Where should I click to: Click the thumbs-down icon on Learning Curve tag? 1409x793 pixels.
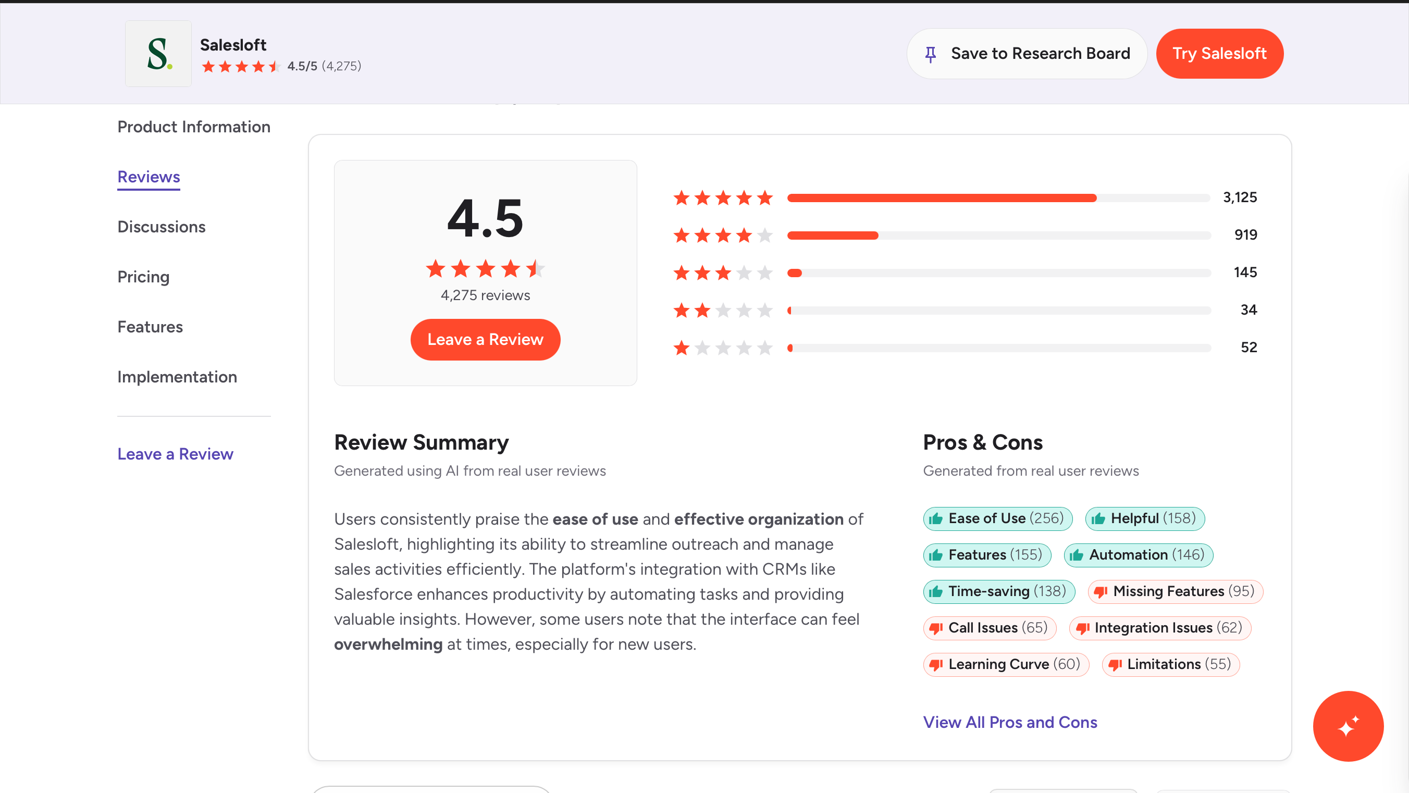point(936,664)
